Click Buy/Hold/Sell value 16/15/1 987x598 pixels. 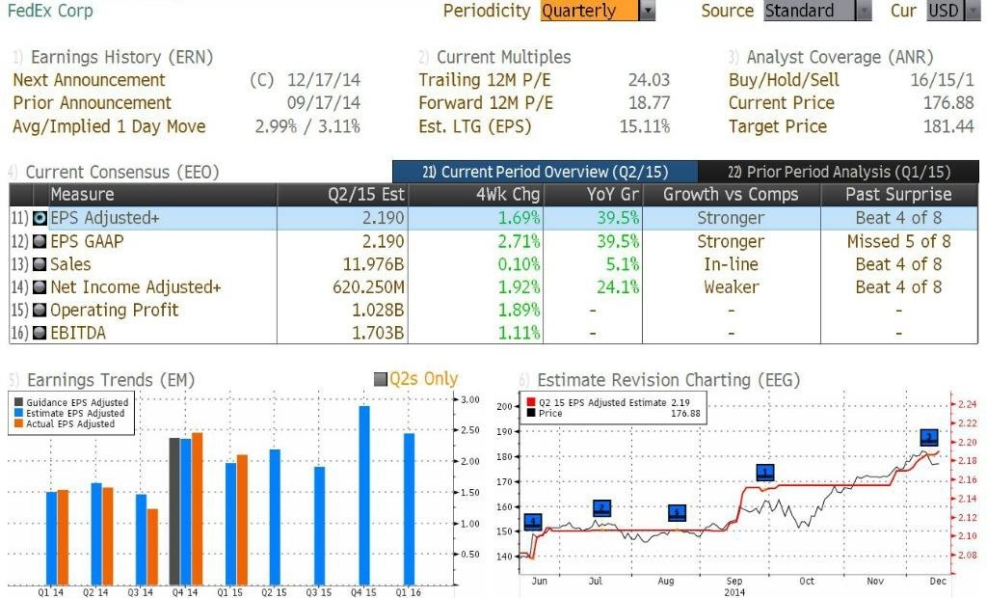(942, 80)
